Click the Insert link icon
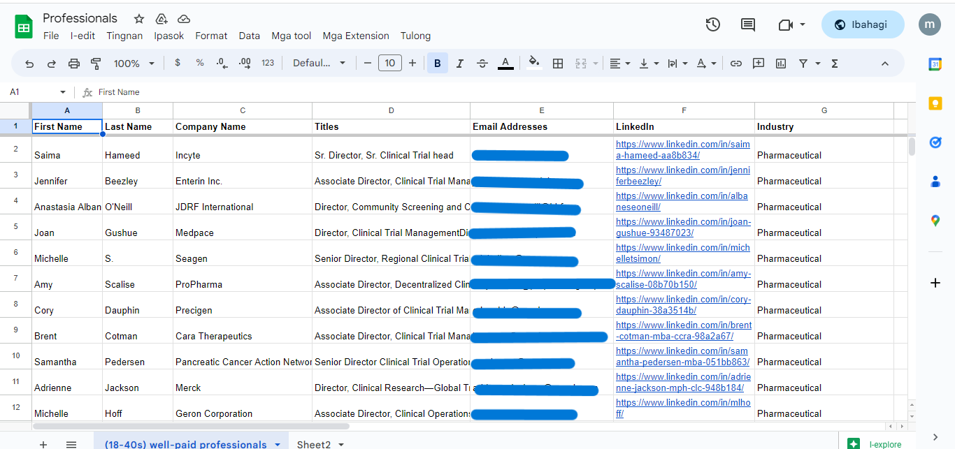Screen dimensions: 955x449 pos(735,64)
